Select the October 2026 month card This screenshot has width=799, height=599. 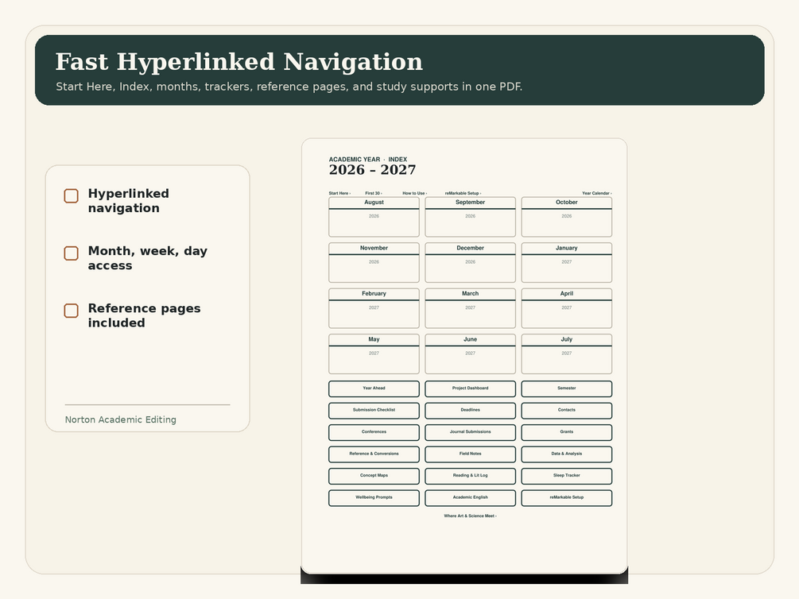[567, 217]
